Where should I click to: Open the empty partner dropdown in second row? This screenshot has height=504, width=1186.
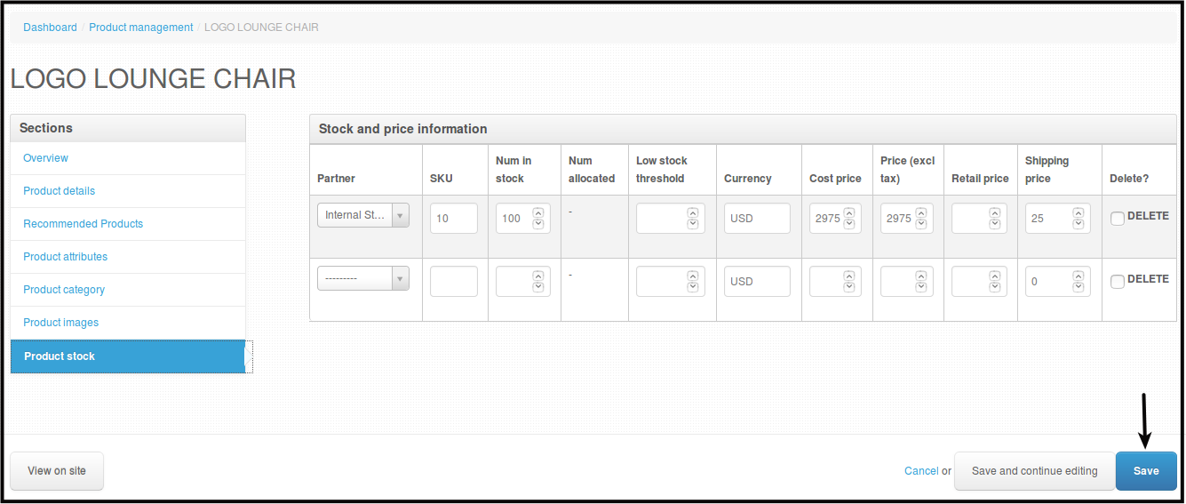[363, 278]
